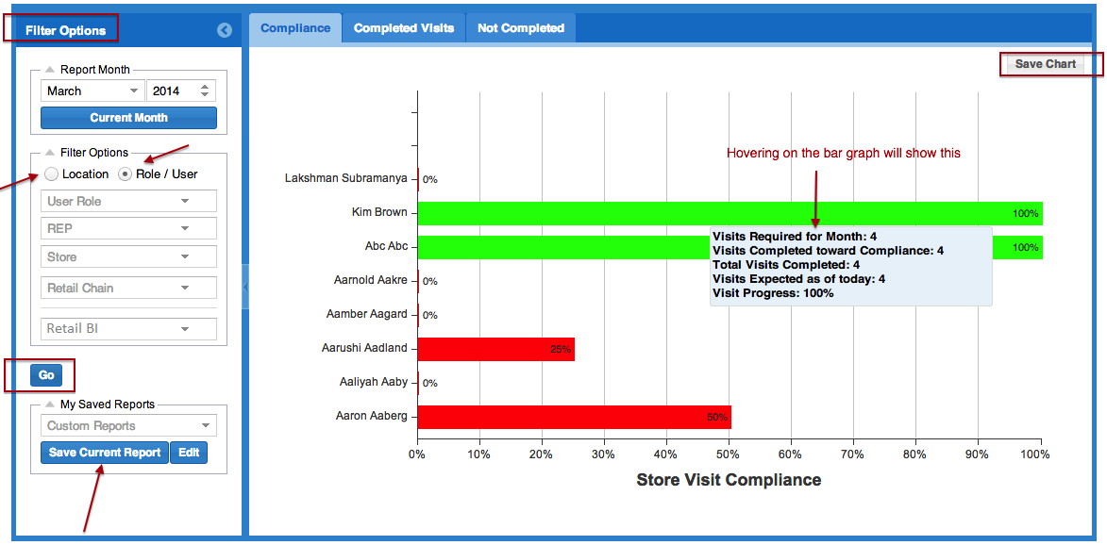Click the Save Chart button

click(1045, 64)
